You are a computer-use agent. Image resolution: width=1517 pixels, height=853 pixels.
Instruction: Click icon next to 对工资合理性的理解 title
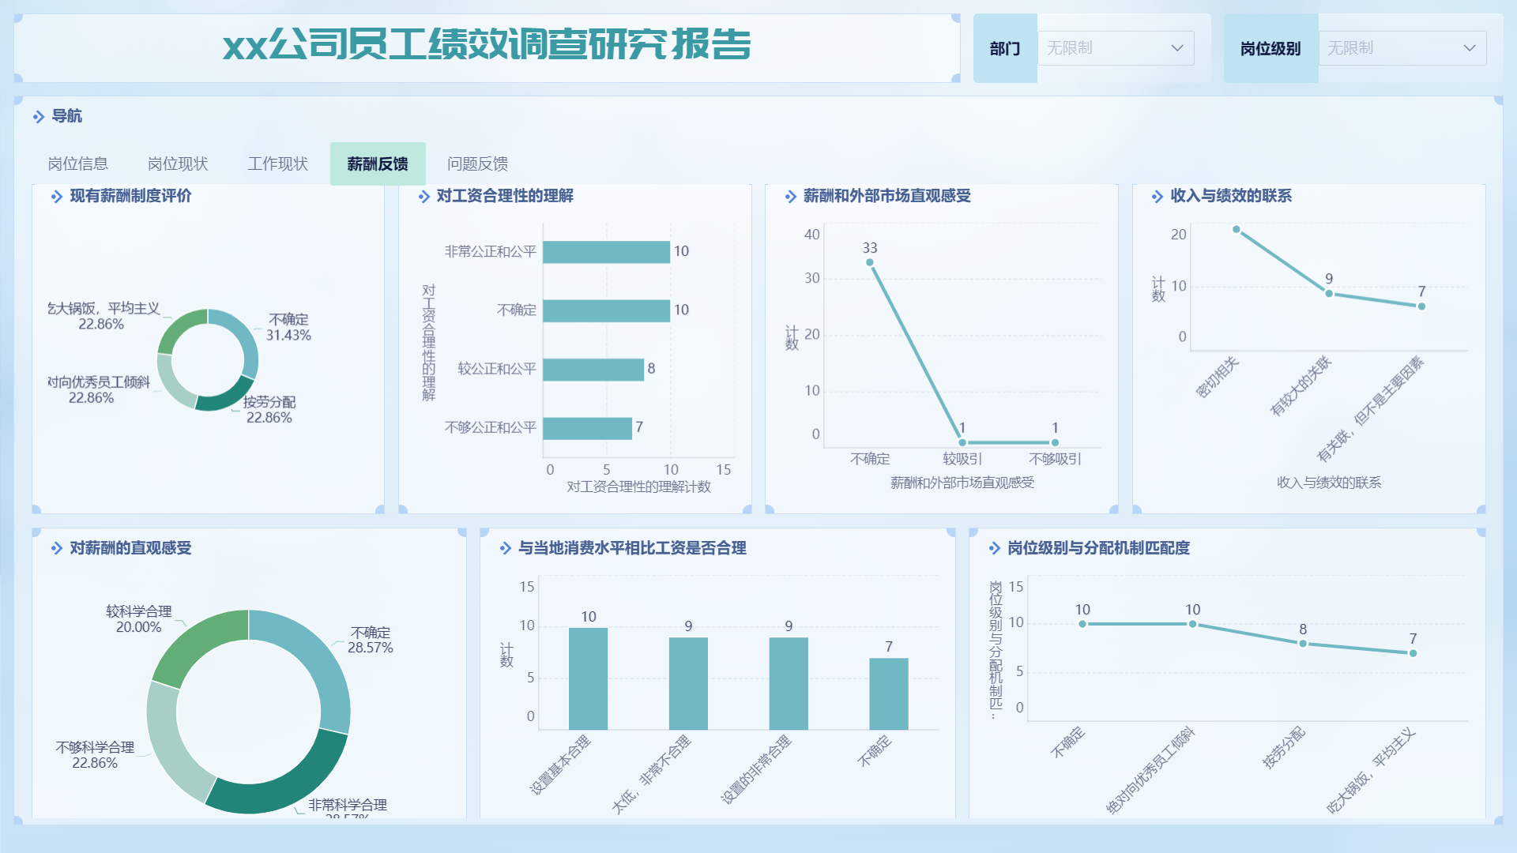pos(423,197)
